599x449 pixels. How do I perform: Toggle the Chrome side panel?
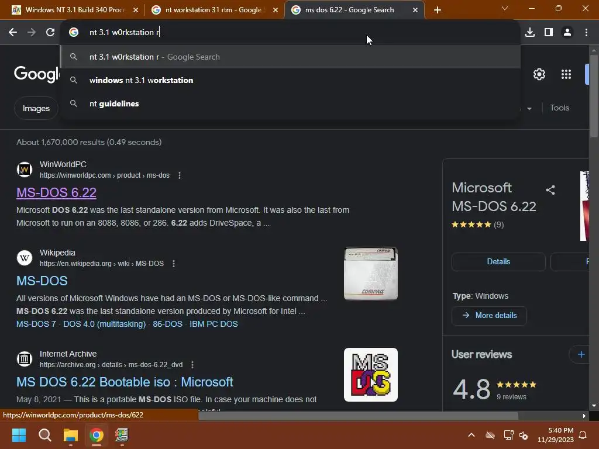tap(549, 33)
